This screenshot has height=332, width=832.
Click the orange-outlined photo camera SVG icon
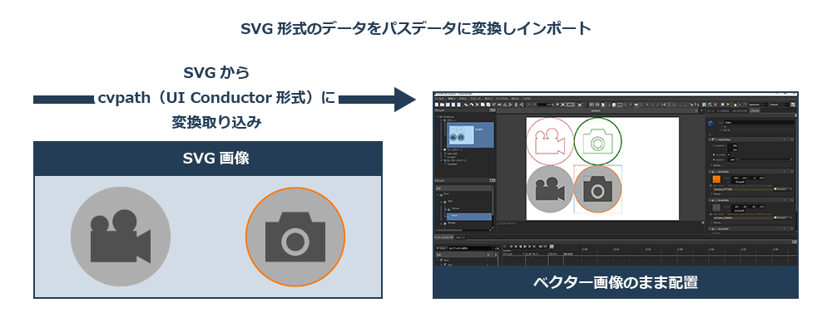[x=295, y=237]
